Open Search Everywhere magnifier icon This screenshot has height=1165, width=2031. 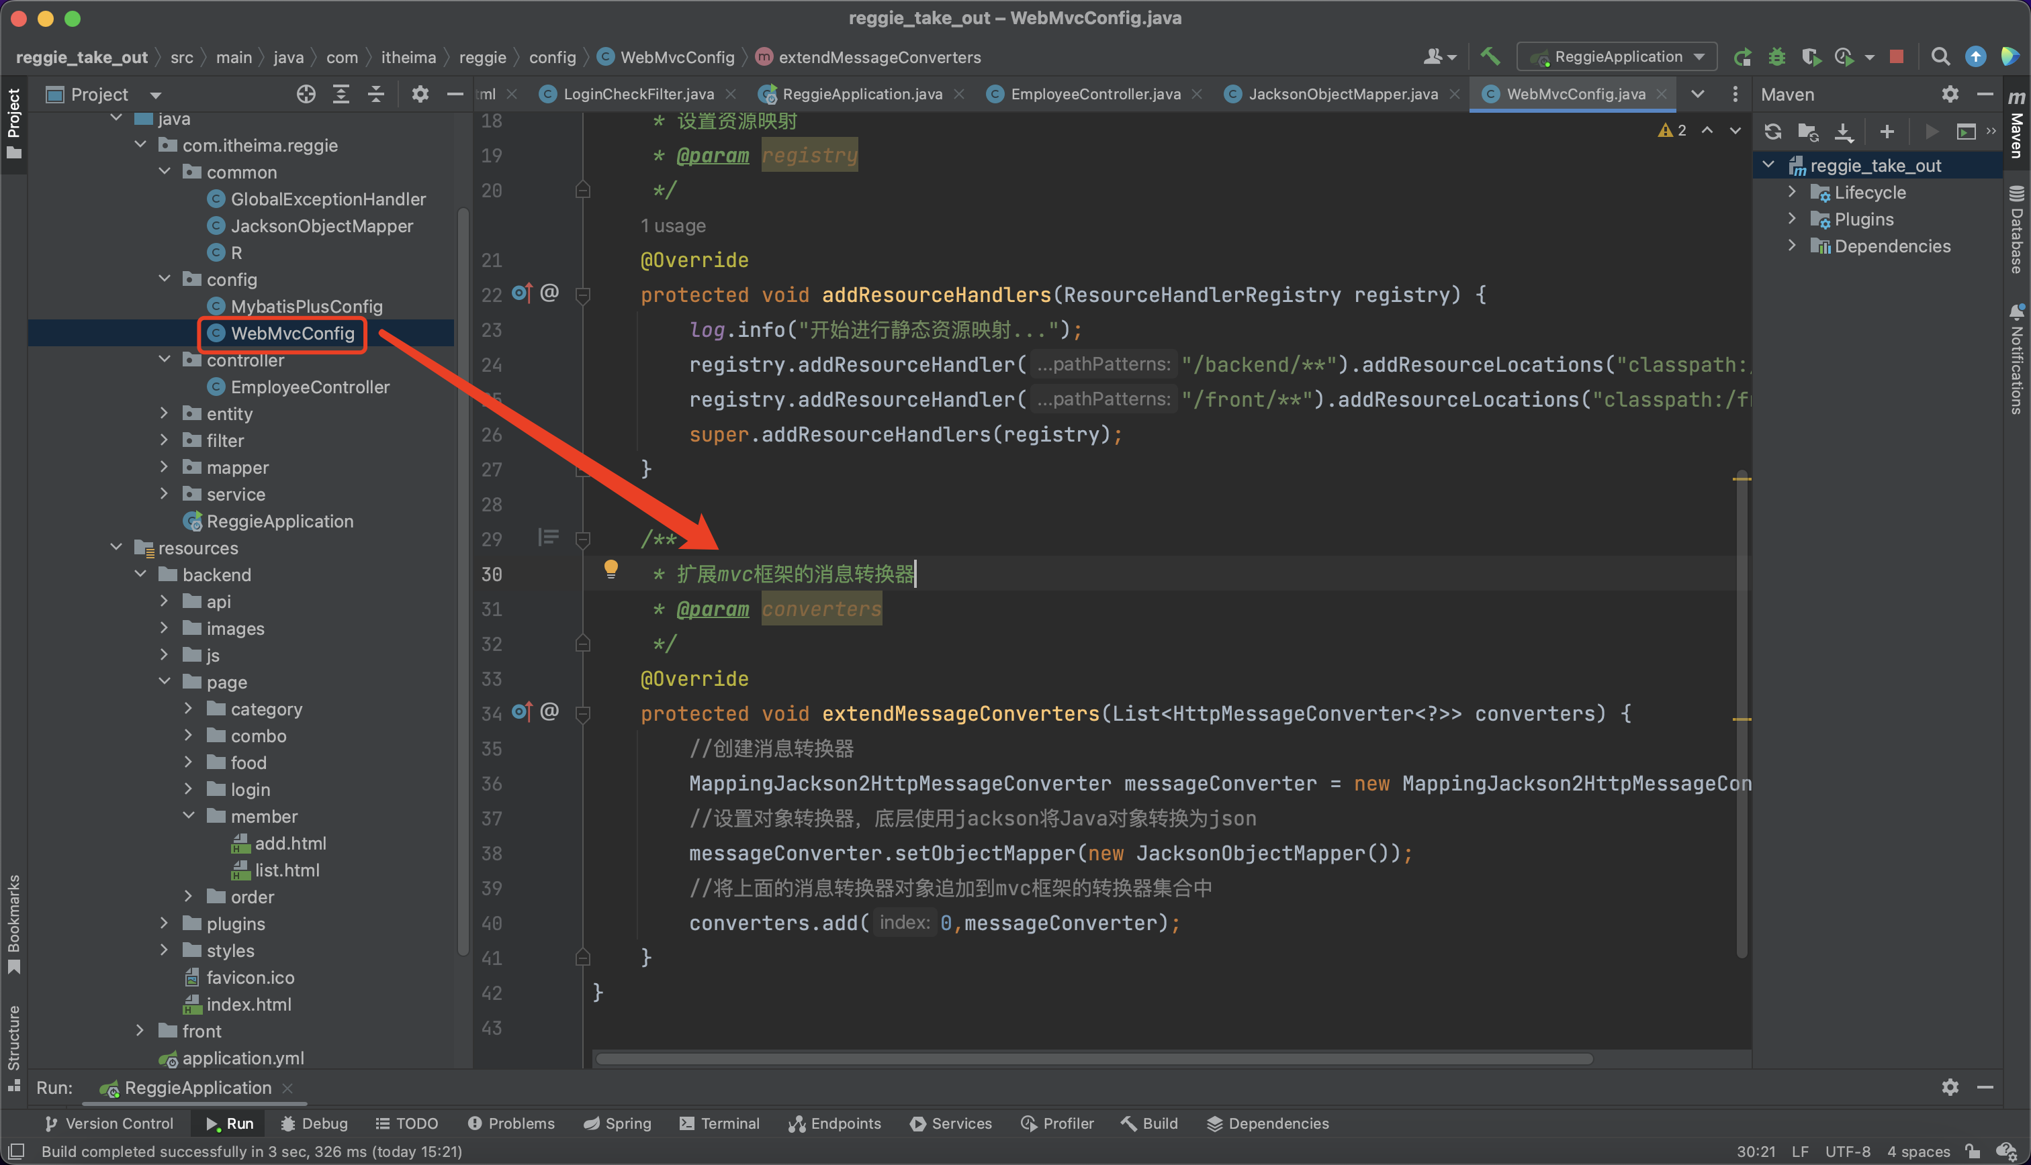coord(1940,57)
